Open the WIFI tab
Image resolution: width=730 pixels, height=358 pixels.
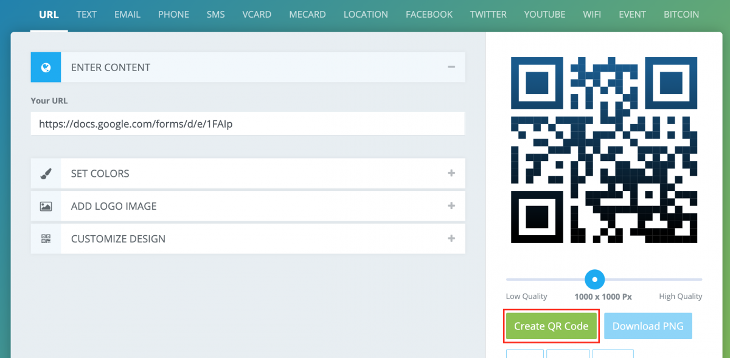[x=592, y=14]
